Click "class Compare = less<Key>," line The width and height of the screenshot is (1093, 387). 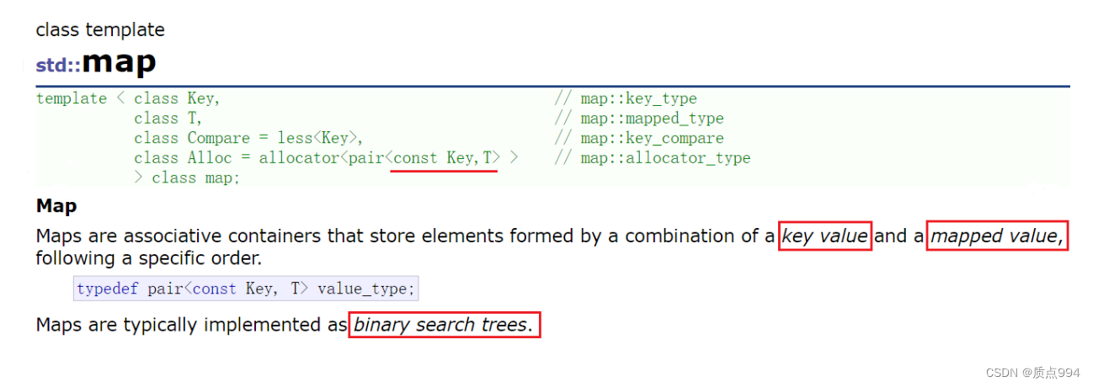tap(248, 138)
